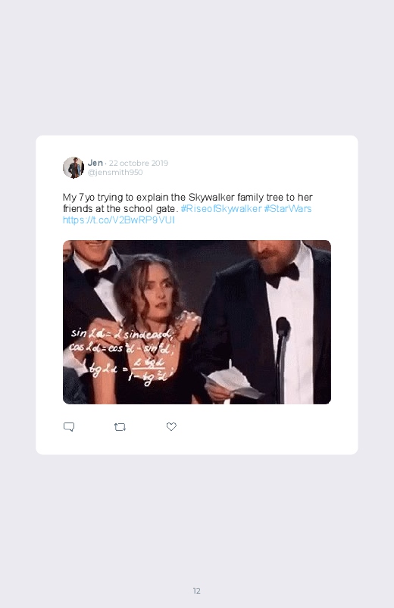Viewport: 394px width, 608px height.
Task: Follow the https://t.co/V2BwRP9VUI link
Action: pyautogui.click(x=119, y=220)
